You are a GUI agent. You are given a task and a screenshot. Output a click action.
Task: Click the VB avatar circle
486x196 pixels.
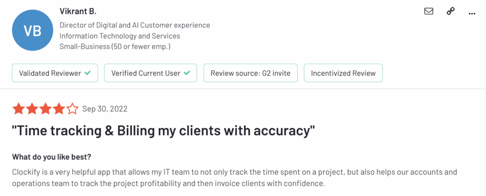click(33, 30)
